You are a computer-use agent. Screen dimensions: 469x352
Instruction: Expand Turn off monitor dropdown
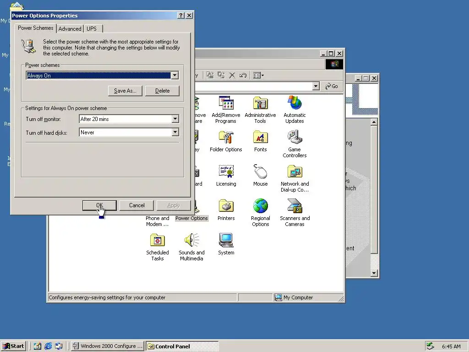pos(175,119)
